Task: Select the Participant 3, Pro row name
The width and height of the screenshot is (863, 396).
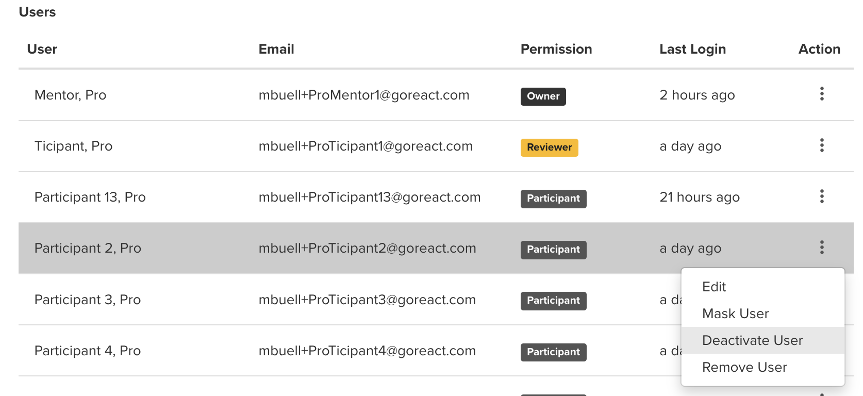Action: click(x=88, y=300)
